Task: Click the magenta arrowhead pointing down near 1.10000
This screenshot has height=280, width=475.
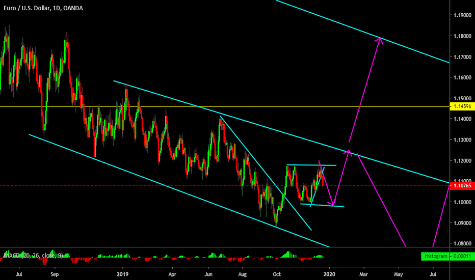Action: (x=332, y=204)
